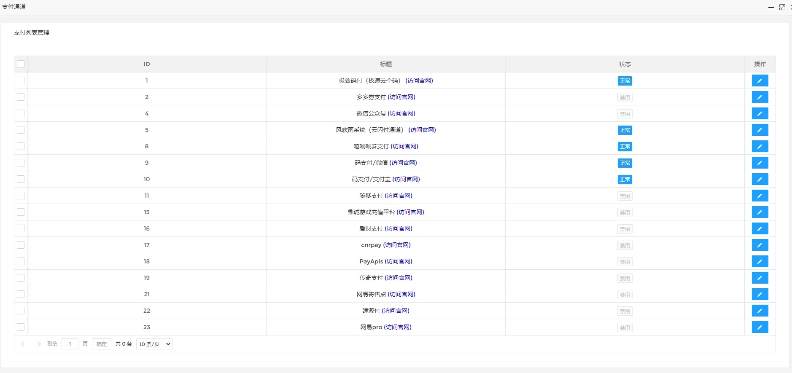Screen dimensions: 792x373
Task: Click edit icon for cnrpay row
Action: pos(760,245)
